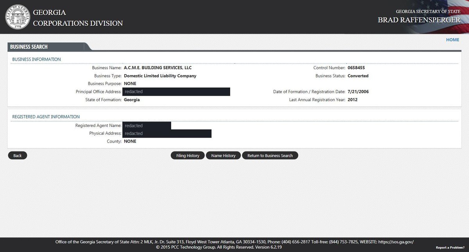The width and height of the screenshot is (469, 252).
Task: Click the GEORGIA SECRETARY OF STATE heading
Action: 428,12
